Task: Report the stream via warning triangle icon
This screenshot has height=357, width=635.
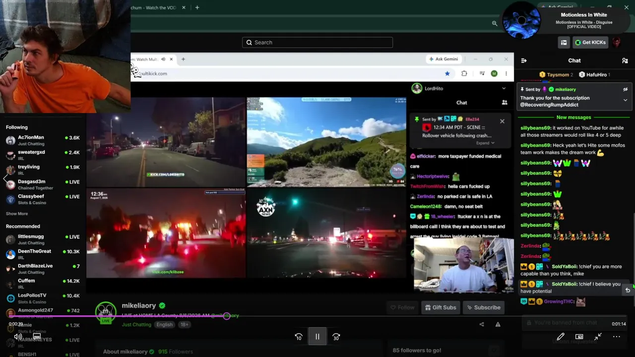Action: coord(498,325)
